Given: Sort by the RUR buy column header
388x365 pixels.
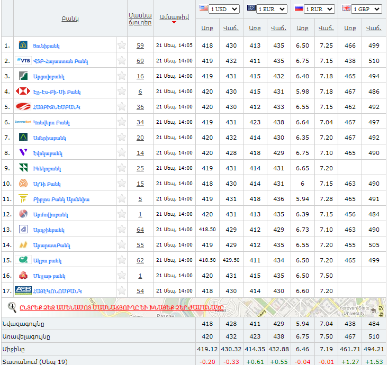Looking at the screenshot, I should pos(302,28).
